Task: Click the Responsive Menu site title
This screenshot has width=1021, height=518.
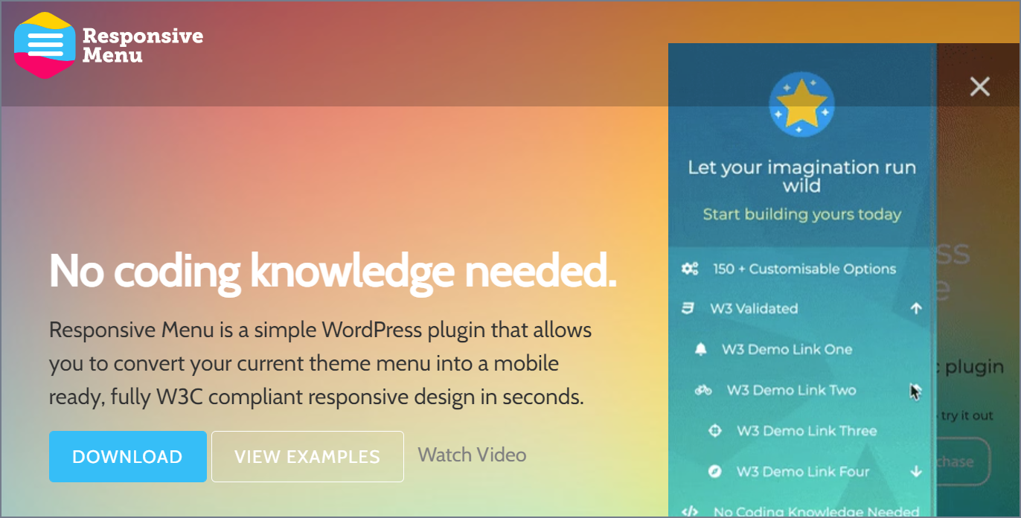Action: [142, 45]
